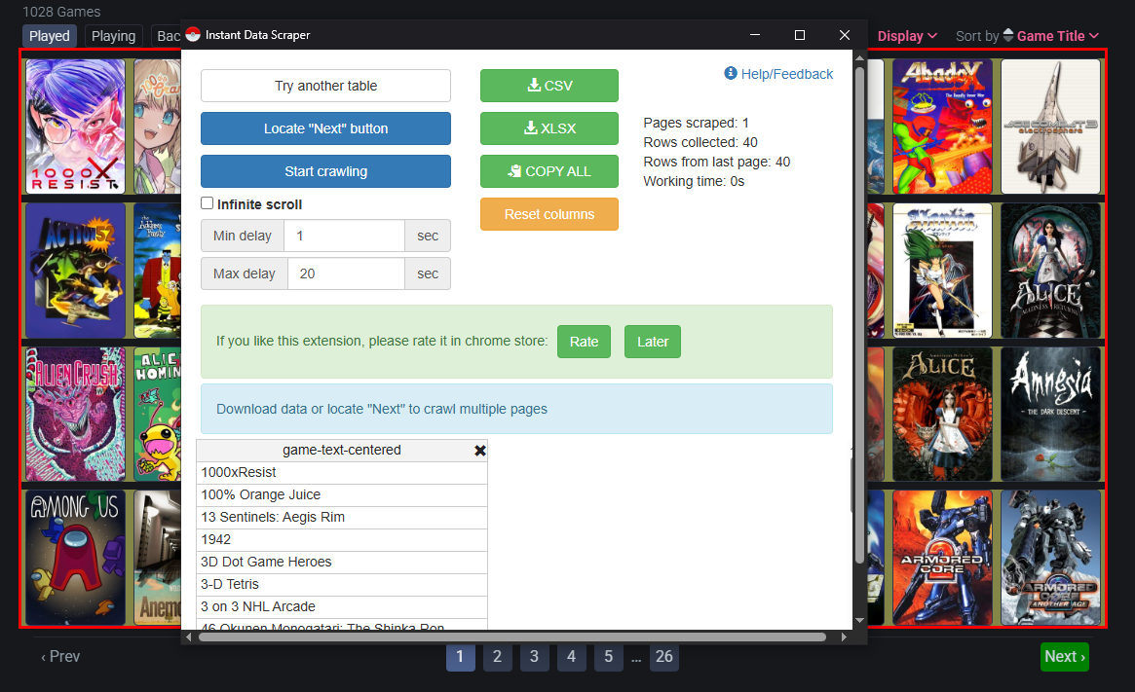Enable the Infinite scroll checkbox
The width and height of the screenshot is (1135, 692).
tap(207, 203)
